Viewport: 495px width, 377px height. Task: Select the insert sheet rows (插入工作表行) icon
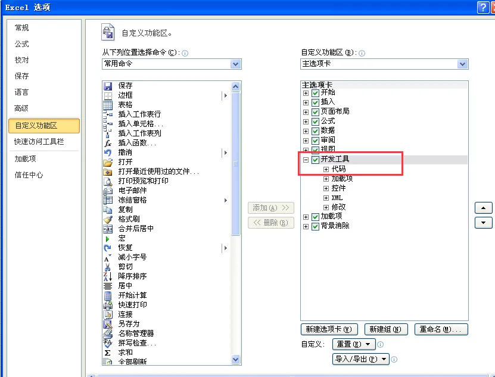(108, 114)
